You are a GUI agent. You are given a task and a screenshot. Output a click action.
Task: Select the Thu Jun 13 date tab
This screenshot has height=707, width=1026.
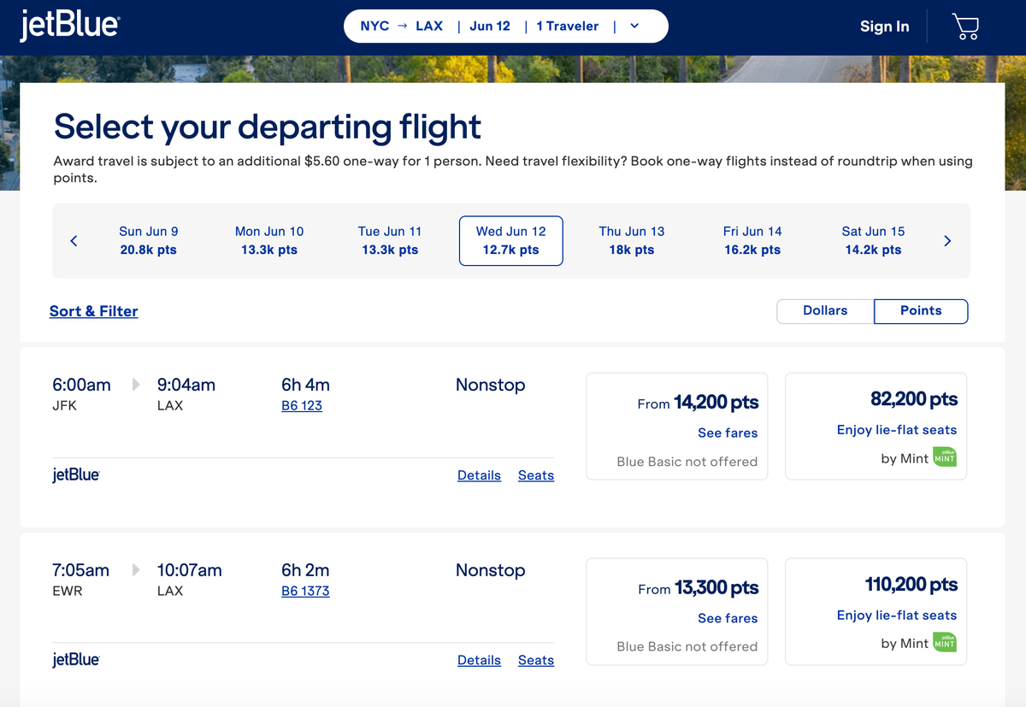[x=632, y=240]
